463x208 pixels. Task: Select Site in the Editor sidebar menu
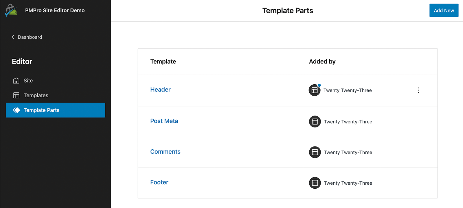[x=28, y=80]
